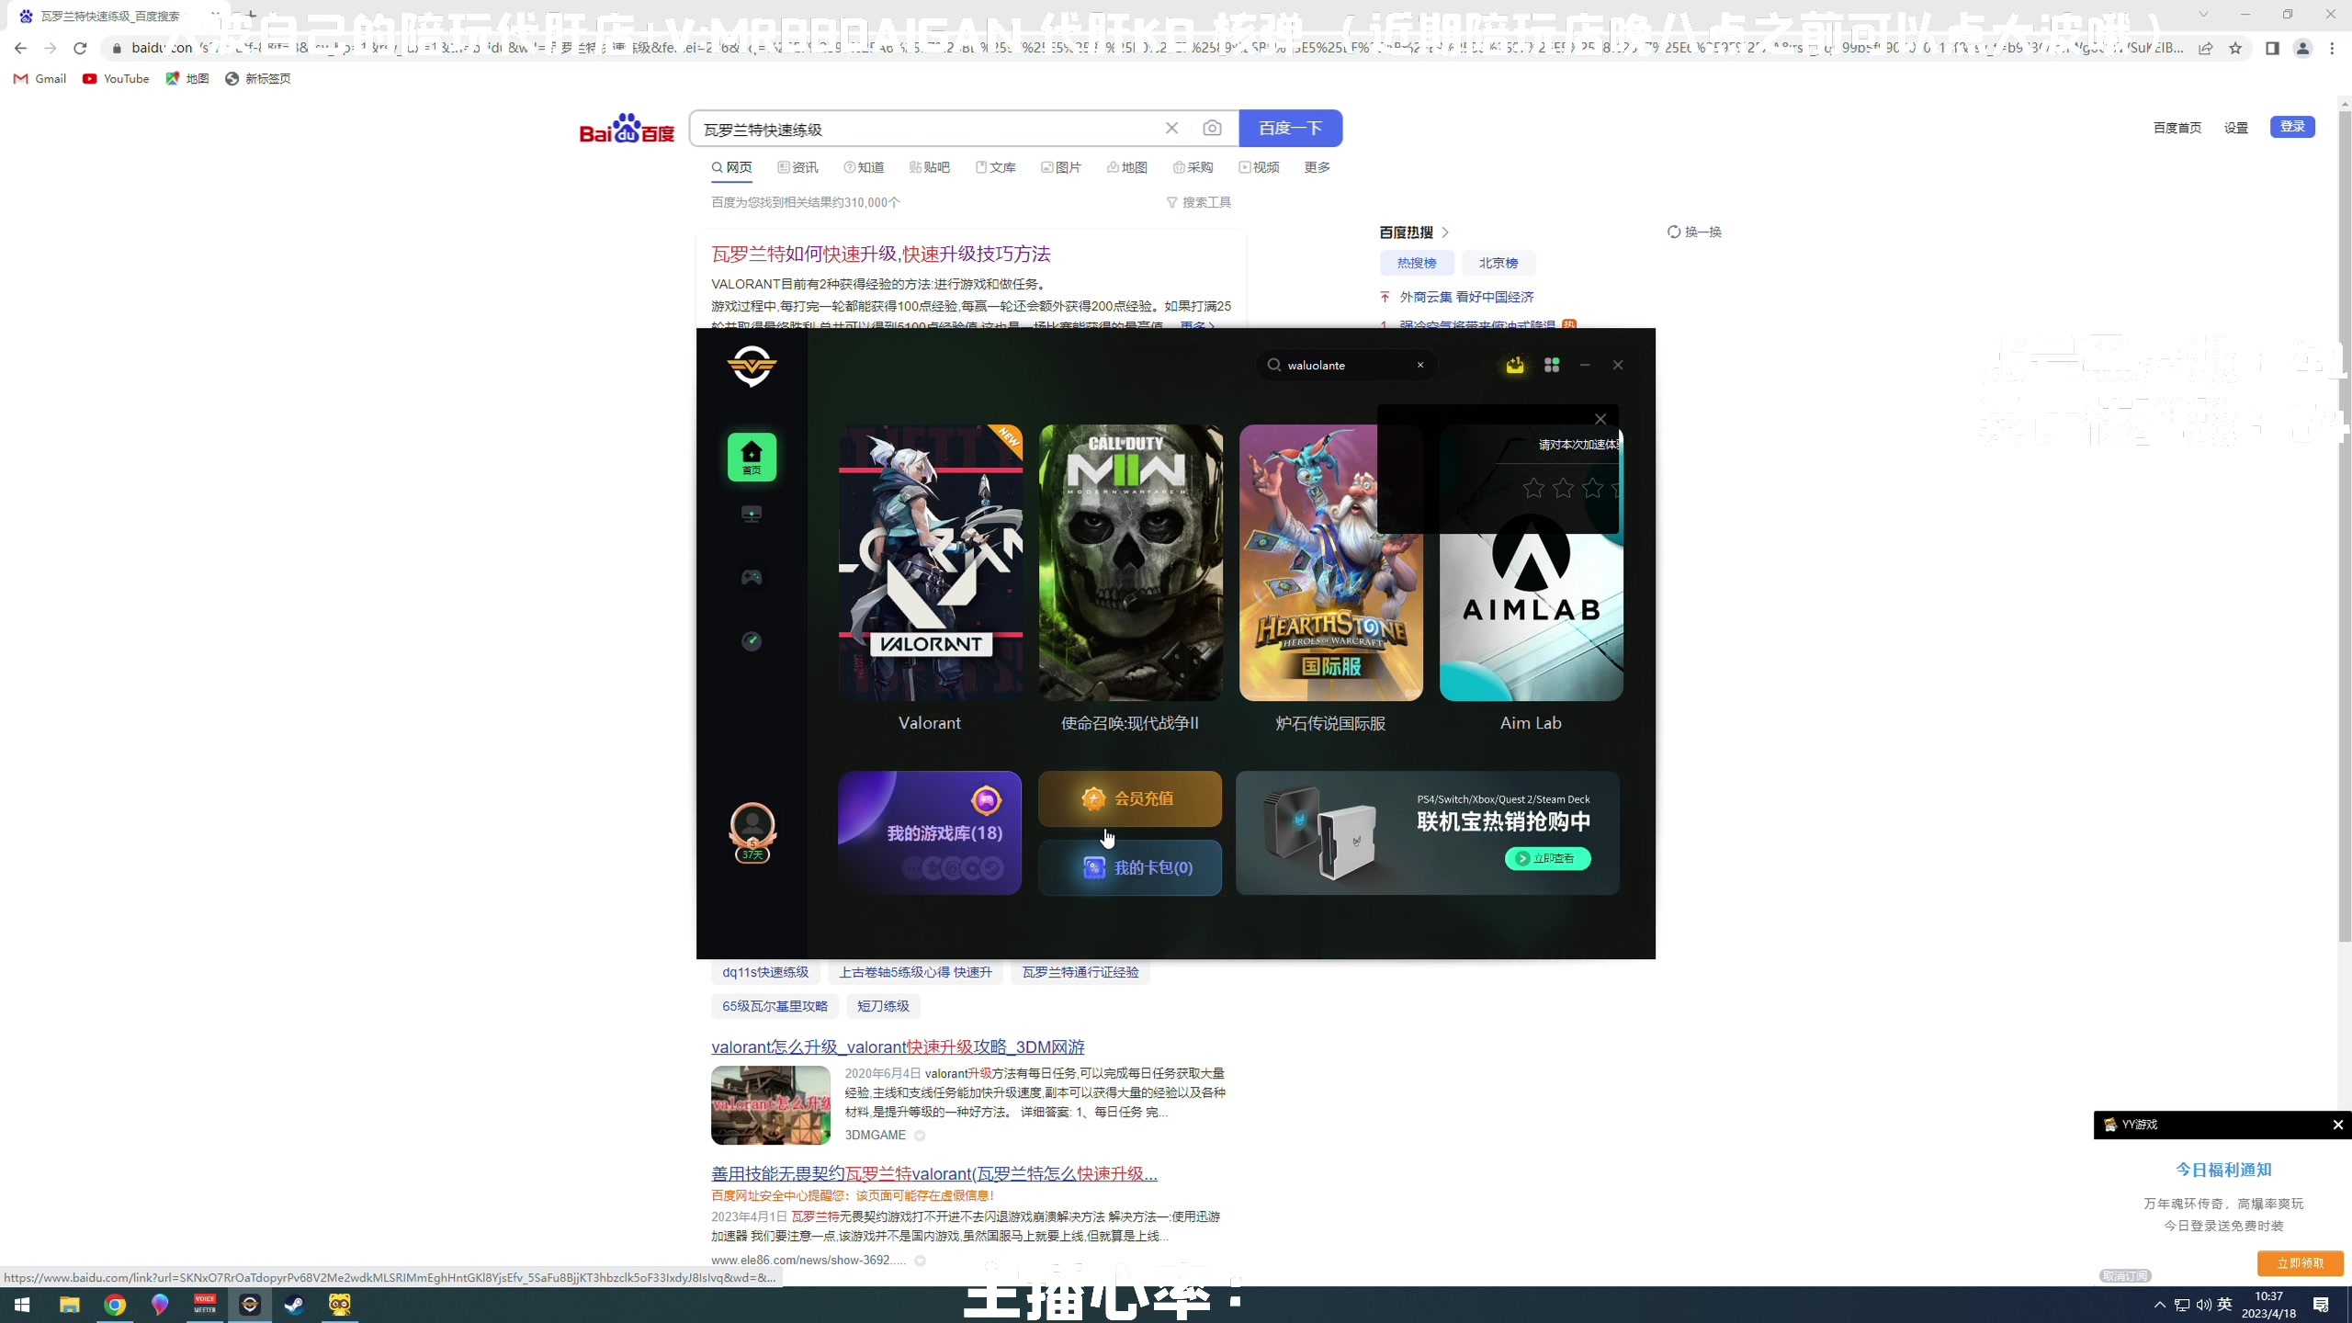Select the Call of Duty MWII card

pyautogui.click(x=1130, y=562)
